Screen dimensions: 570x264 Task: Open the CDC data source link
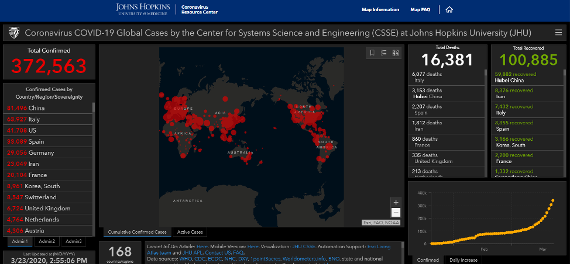(200, 259)
